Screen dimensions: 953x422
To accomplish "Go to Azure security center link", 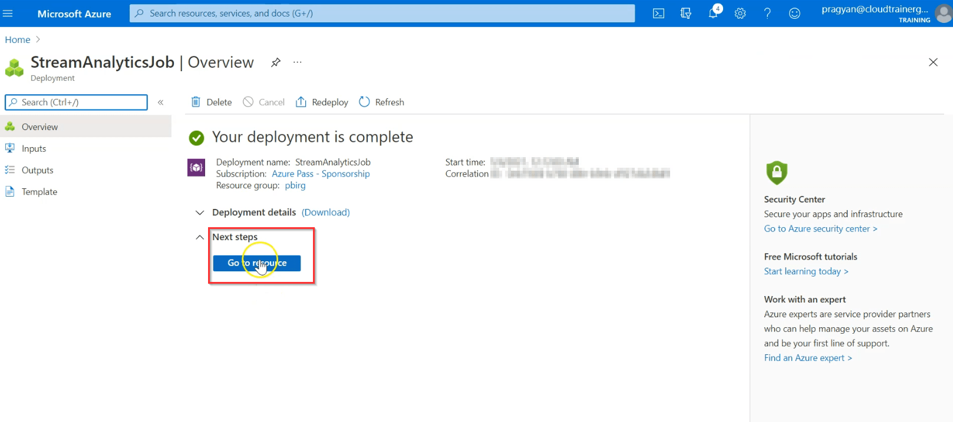I will [x=820, y=229].
